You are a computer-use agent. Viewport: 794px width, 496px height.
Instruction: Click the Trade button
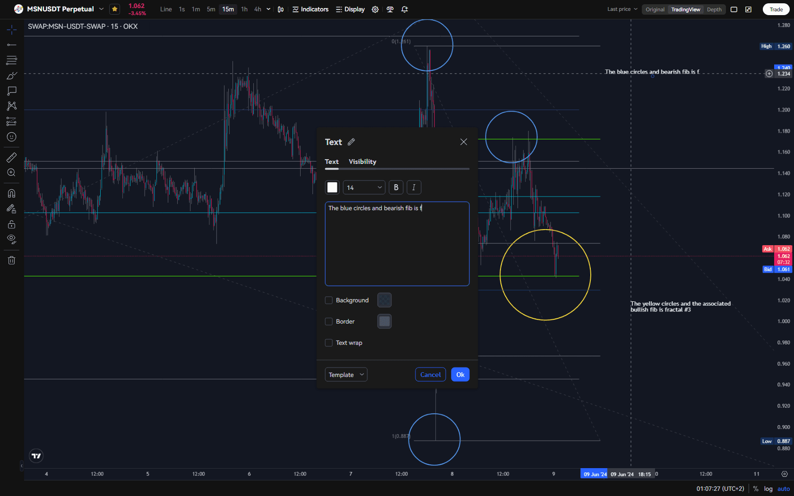click(776, 9)
